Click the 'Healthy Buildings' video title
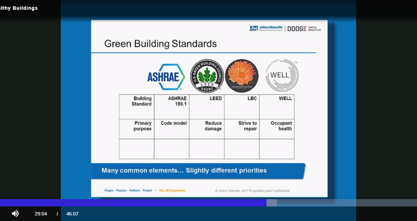417x221 pixels. pyautogui.click(x=19, y=8)
